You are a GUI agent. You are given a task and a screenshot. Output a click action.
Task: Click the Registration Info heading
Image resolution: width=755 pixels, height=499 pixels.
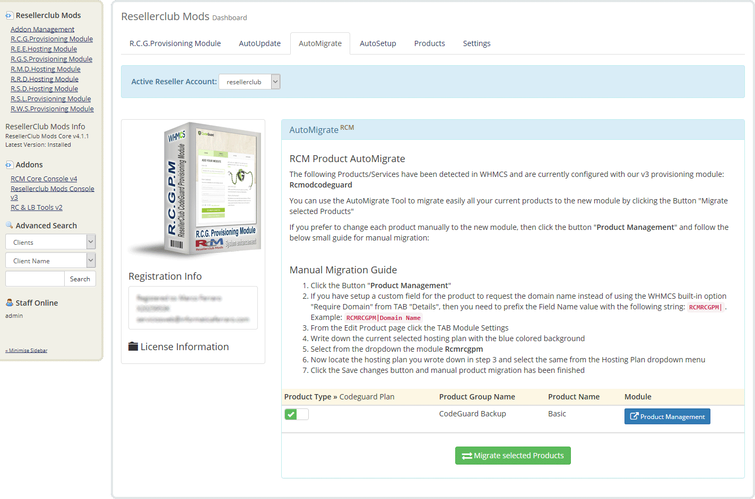click(165, 276)
